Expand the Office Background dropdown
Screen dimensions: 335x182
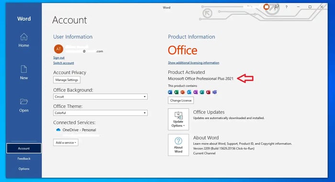click(100, 96)
